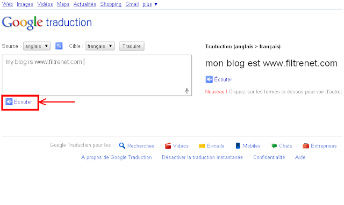Viewport: 344px width, 205px height.
Task: Open Entreprises footer link
Action: tap(324, 146)
